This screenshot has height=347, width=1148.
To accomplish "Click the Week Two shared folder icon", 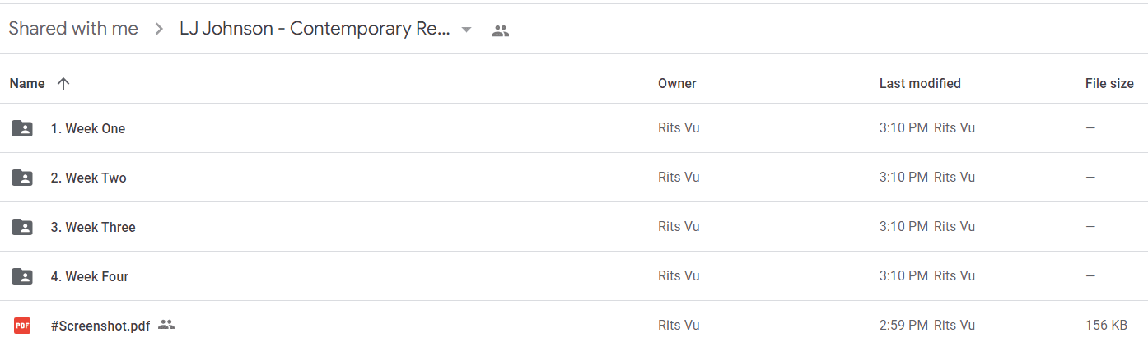I will tap(22, 178).
